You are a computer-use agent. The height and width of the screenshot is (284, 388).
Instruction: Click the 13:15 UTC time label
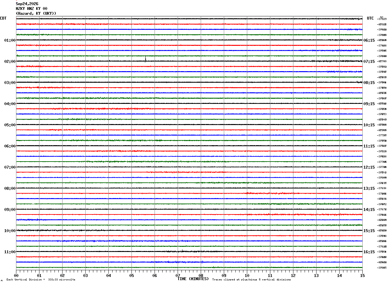coord(369,188)
